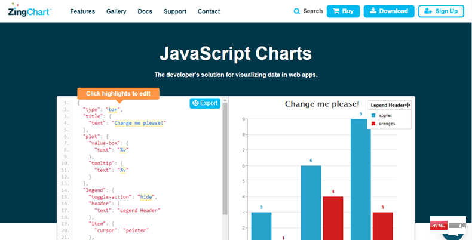The height and width of the screenshot is (240, 472).
Task: Click the blue bar labeled 9
Action: pyautogui.click(x=361, y=179)
